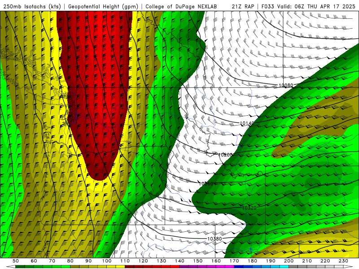Click the 50 knot colorbar label
359x269 pixels.
[16, 261]
